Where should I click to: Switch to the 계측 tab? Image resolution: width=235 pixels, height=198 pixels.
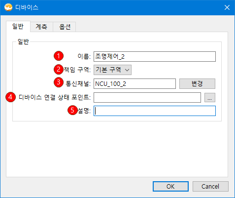tap(41, 27)
